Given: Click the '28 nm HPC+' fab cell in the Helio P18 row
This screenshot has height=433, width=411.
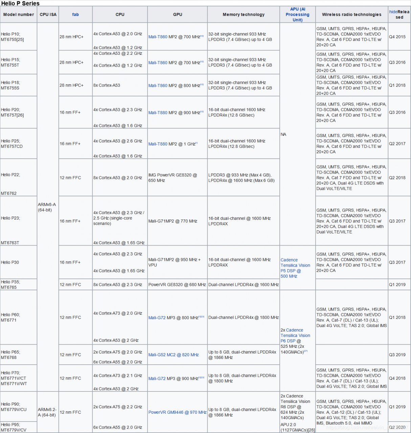Looking at the screenshot, I should [x=75, y=85].
